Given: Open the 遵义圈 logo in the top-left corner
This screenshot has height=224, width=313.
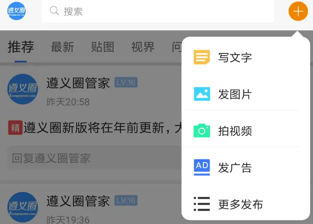Looking at the screenshot, I should [17, 11].
